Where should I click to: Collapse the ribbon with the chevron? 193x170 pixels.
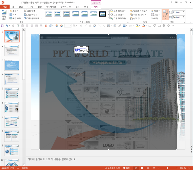click(x=190, y=22)
